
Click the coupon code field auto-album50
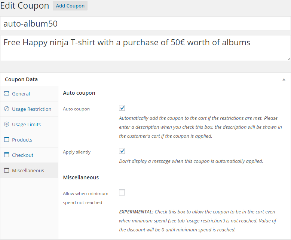click(x=145, y=24)
